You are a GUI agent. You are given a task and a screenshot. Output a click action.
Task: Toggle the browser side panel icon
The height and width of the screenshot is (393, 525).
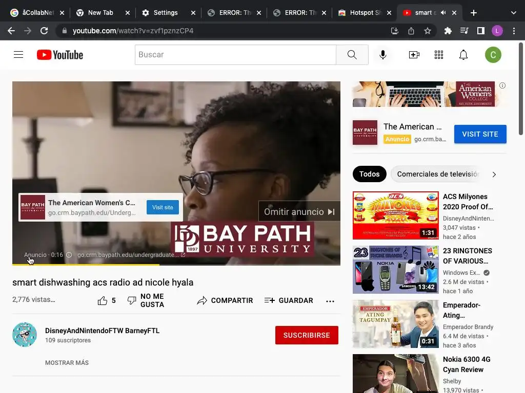click(481, 31)
